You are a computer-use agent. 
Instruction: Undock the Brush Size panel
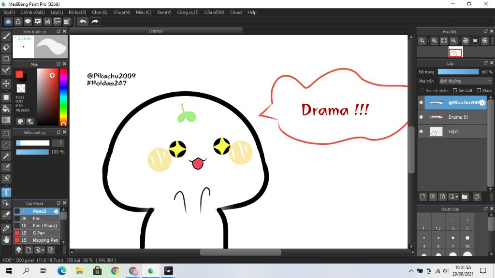485,209
